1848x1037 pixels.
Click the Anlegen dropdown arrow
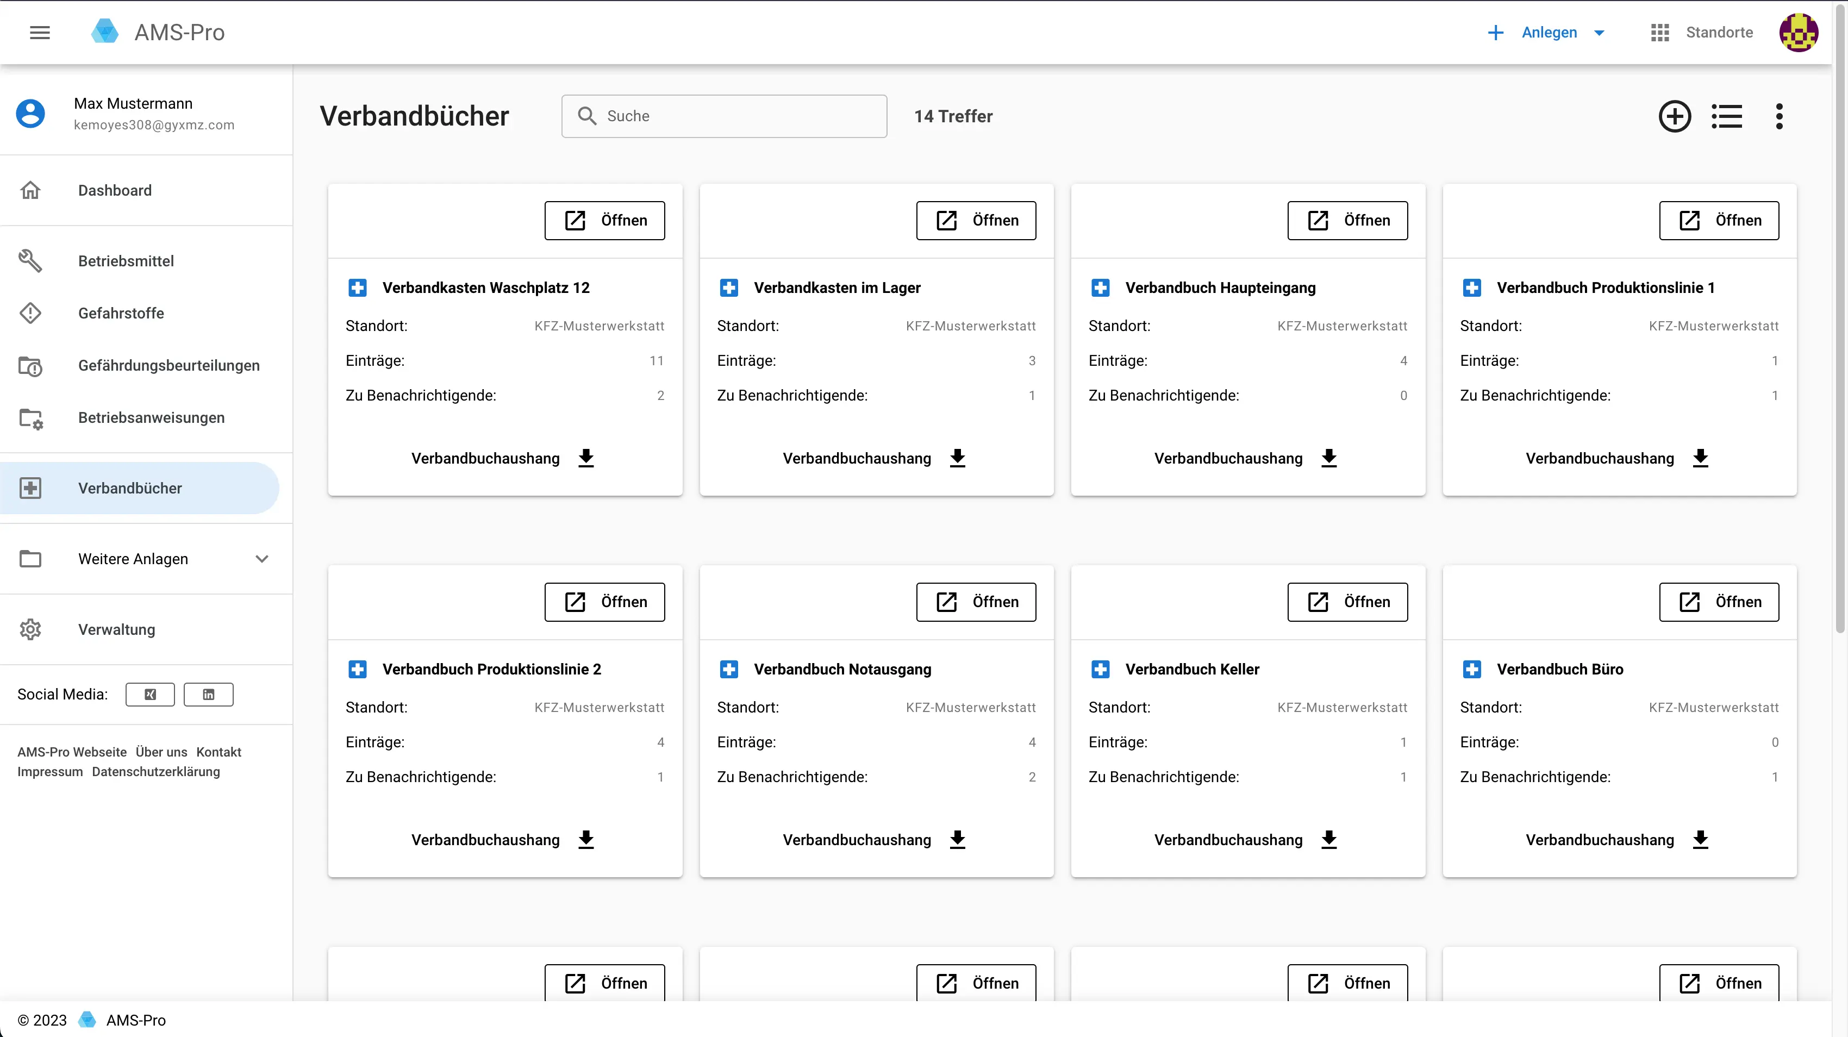1599,33
